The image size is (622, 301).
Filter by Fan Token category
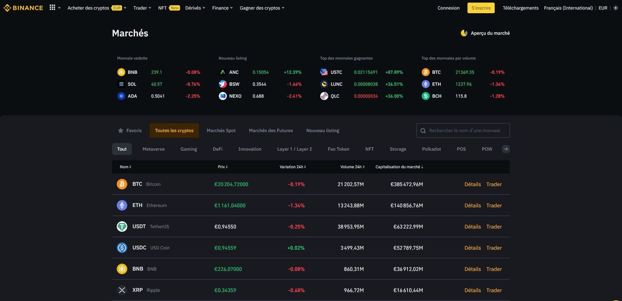pyautogui.click(x=339, y=149)
